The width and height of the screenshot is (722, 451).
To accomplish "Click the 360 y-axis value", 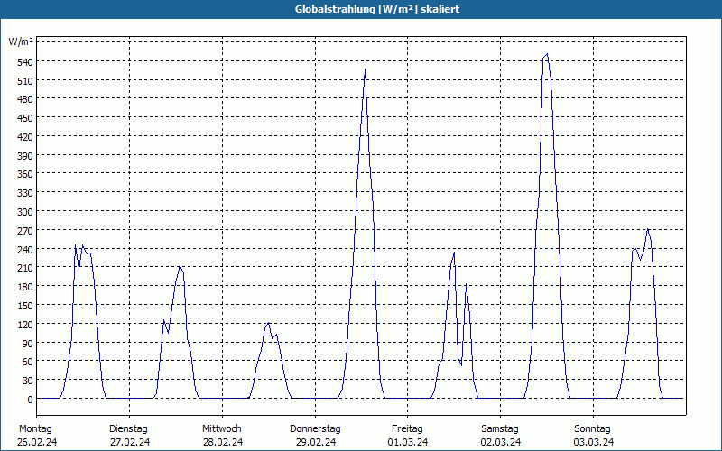I will 24,174.
